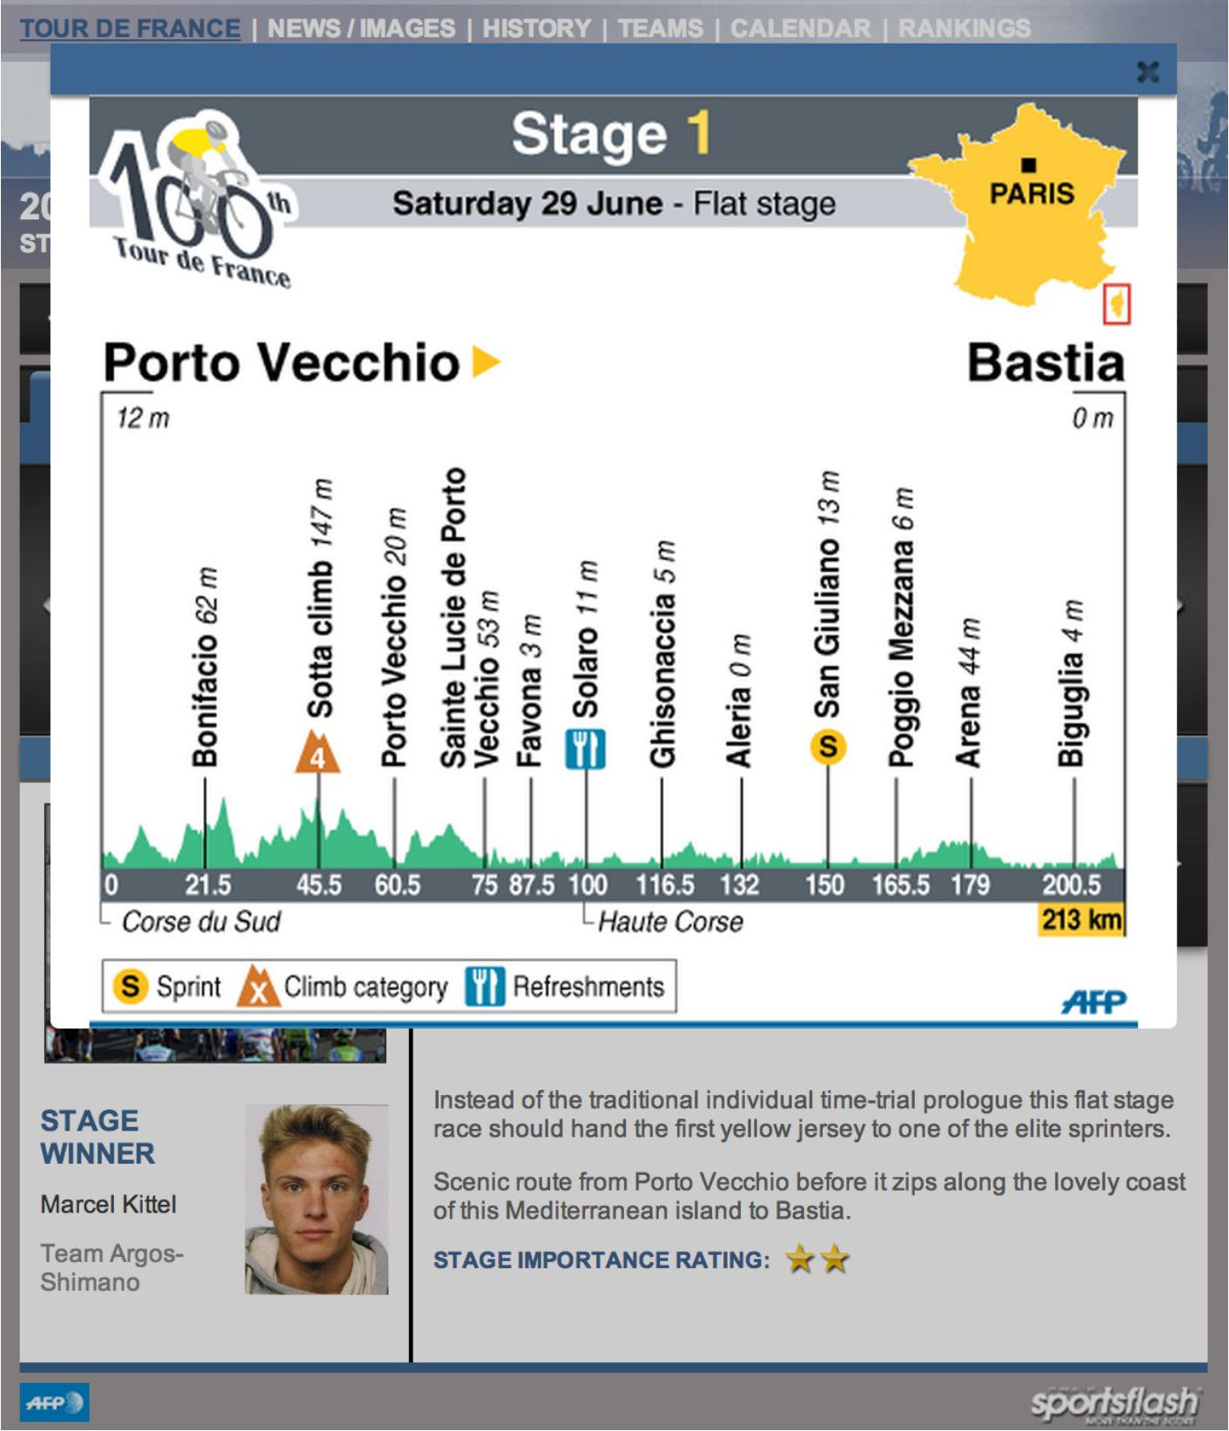Open the NEWS / IMAGES menu
Viewport: 1229px width, 1431px height.
361,28
